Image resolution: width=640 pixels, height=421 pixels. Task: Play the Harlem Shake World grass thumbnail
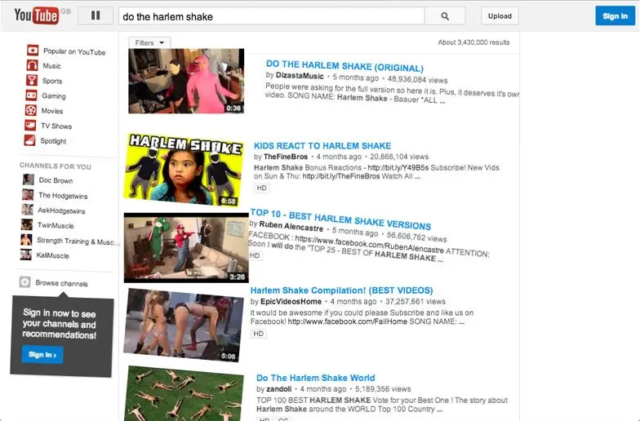click(184, 393)
